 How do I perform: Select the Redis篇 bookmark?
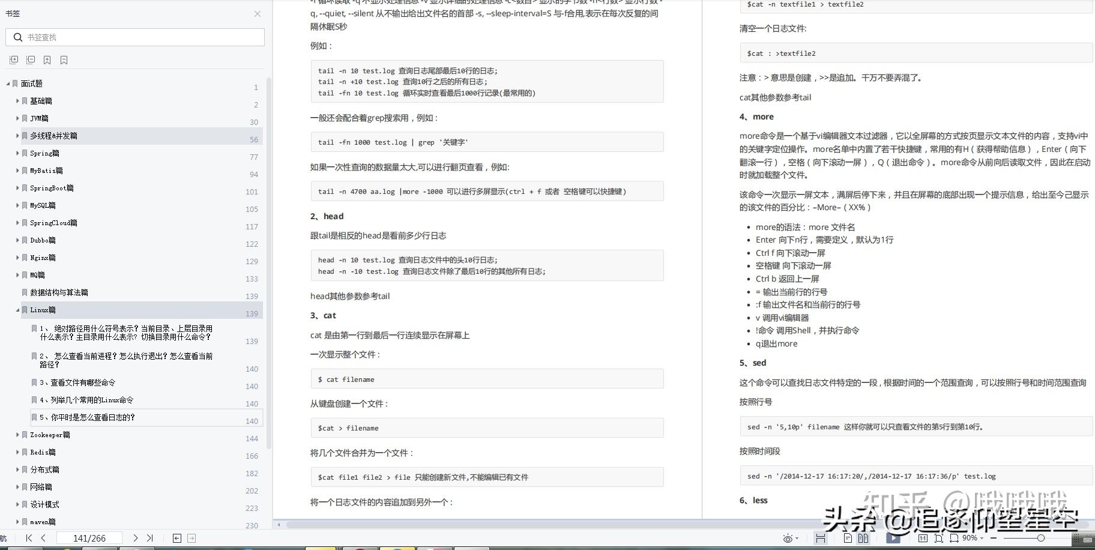click(42, 452)
